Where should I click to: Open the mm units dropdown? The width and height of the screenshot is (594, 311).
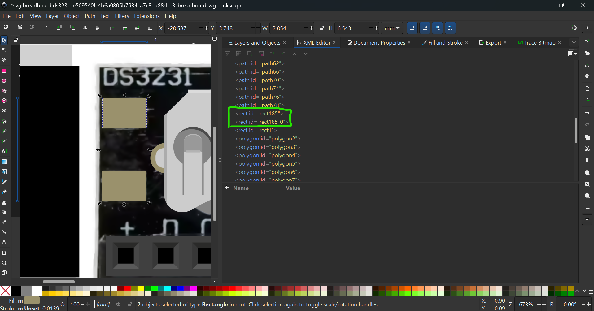click(392, 28)
